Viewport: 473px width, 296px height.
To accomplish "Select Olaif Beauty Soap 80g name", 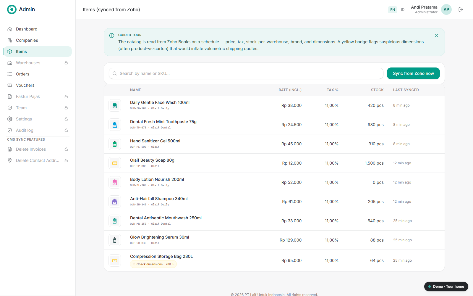I will tap(152, 160).
